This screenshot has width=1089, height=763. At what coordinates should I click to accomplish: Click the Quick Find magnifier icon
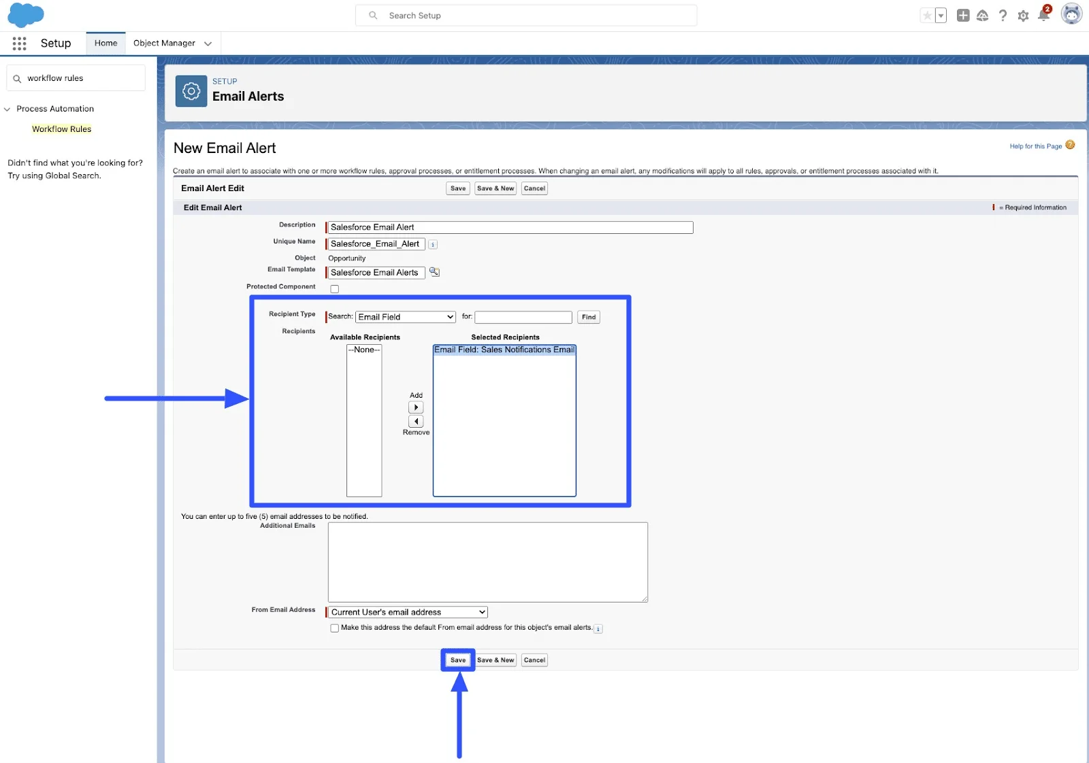click(x=17, y=79)
